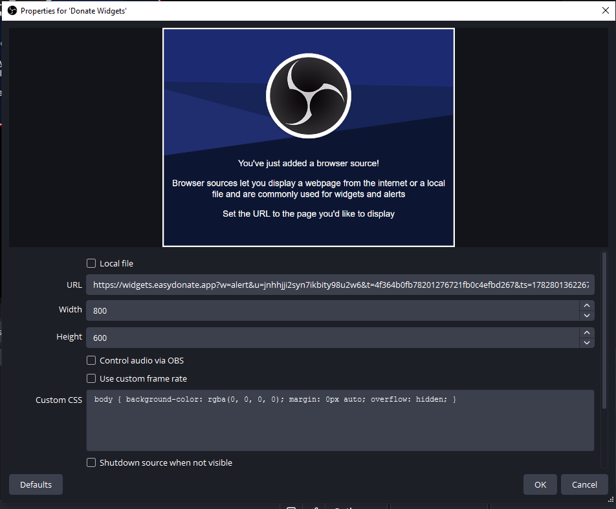Screen dimensions: 616x509
Task: Check Shutdown source when not visible
Action: [x=91, y=462]
